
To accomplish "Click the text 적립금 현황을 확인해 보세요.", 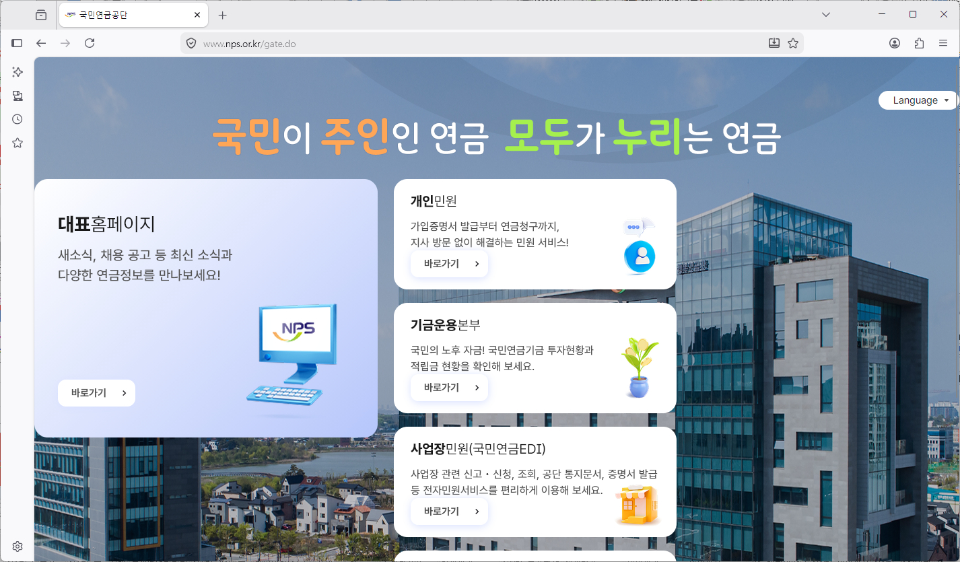I will 473,367.
